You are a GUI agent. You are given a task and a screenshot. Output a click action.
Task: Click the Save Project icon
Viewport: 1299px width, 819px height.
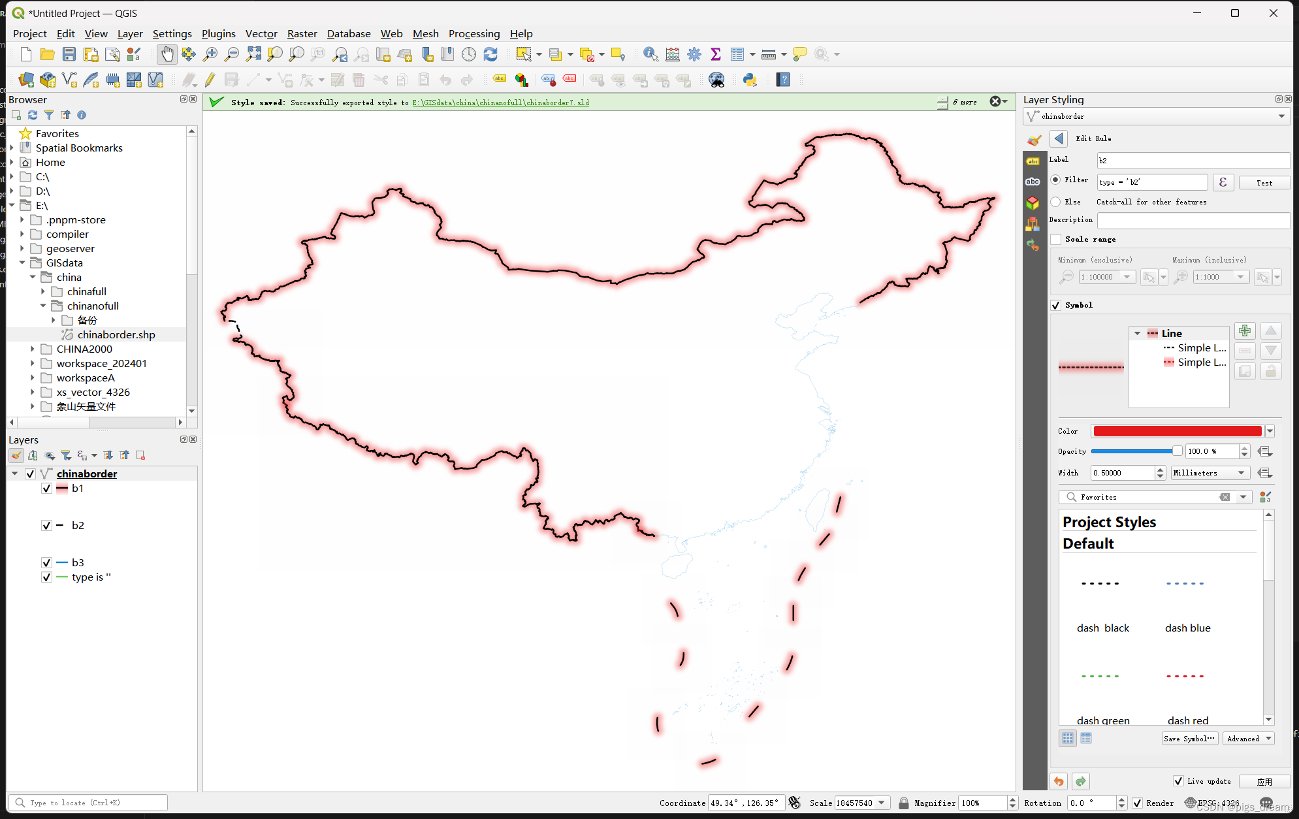[x=69, y=54]
